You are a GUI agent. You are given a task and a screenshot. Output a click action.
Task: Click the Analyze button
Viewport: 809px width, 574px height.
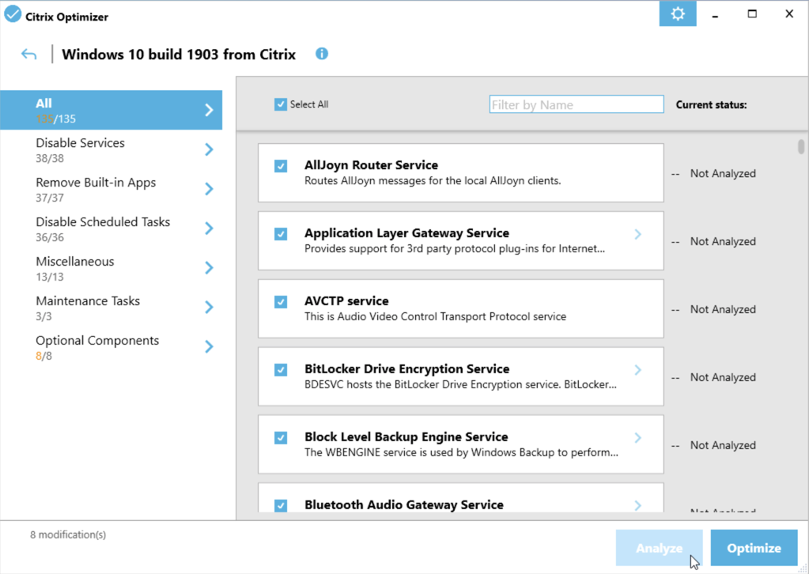659,548
